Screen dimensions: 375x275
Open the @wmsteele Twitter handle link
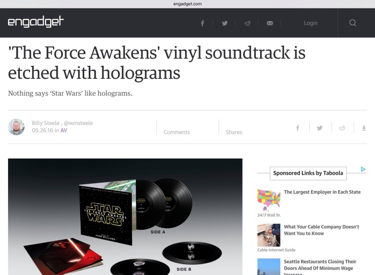(x=78, y=123)
